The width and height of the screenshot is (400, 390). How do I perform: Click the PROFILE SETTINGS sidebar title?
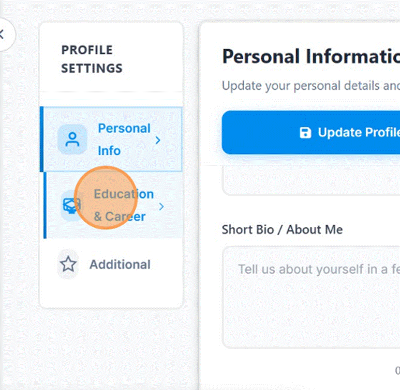coord(92,59)
